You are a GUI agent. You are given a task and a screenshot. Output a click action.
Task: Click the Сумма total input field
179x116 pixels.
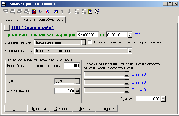148,99
